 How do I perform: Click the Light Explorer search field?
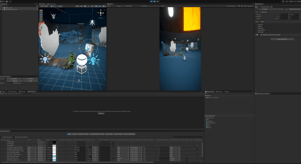[187, 137]
